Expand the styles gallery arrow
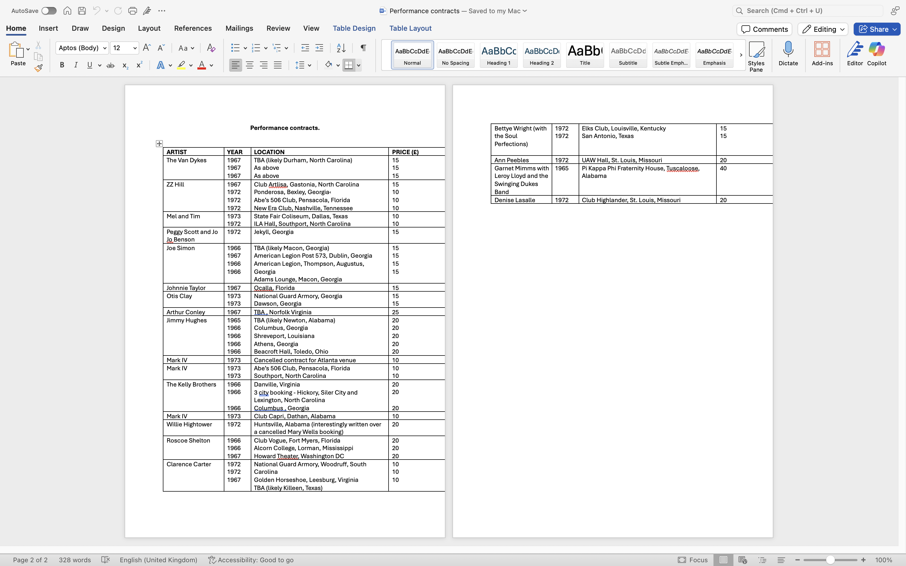Viewport: 906px width, 566px height. click(740, 55)
